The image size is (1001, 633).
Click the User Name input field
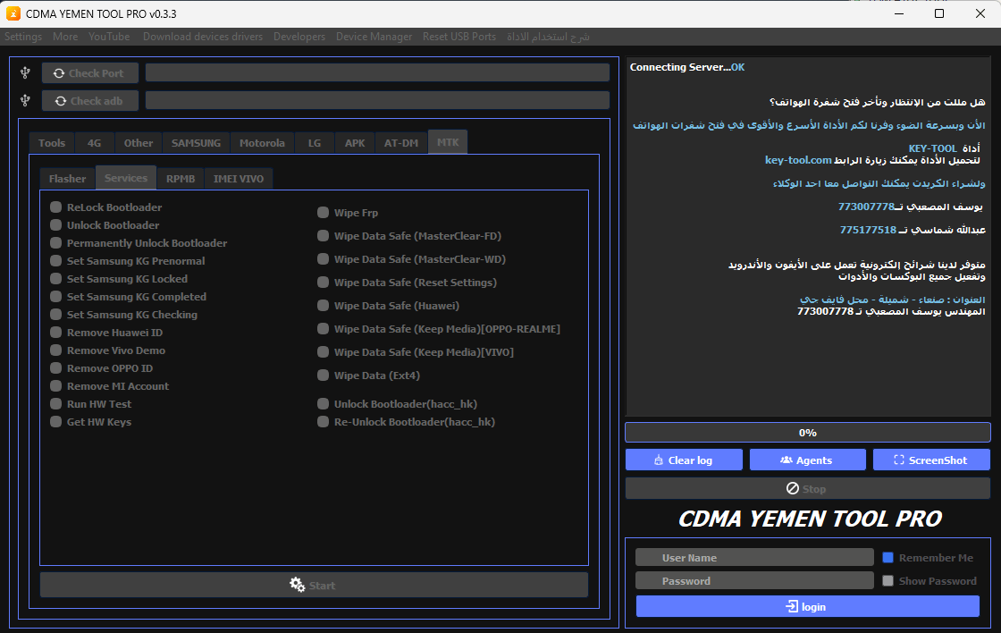(x=753, y=556)
